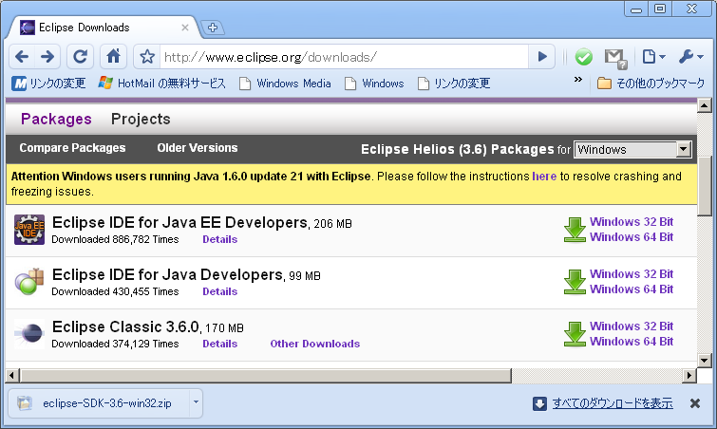Viewport: 717px width, 429px height.
Task: Go forward with the right arrow button
Action: (x=47, y=57)
